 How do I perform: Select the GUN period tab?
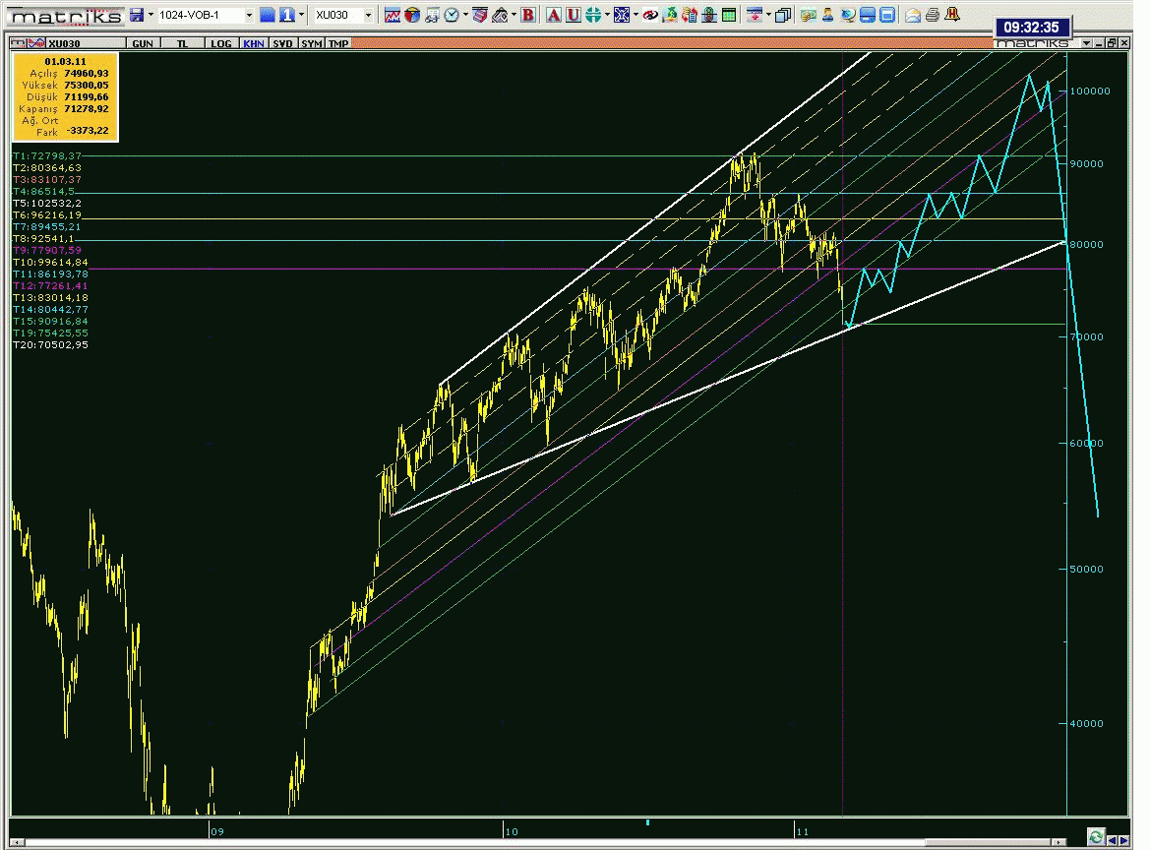click(142, 44)
